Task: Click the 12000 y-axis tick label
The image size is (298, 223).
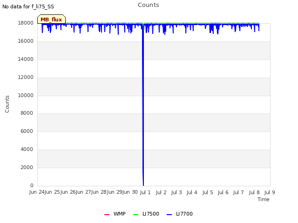Action: [26, 77]
